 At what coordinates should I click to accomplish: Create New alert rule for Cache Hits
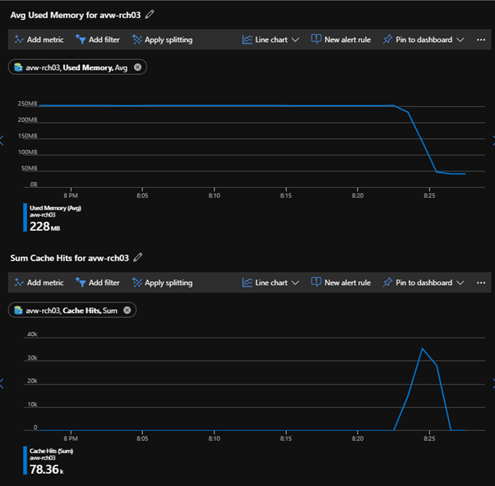click(x=340, y=283)
